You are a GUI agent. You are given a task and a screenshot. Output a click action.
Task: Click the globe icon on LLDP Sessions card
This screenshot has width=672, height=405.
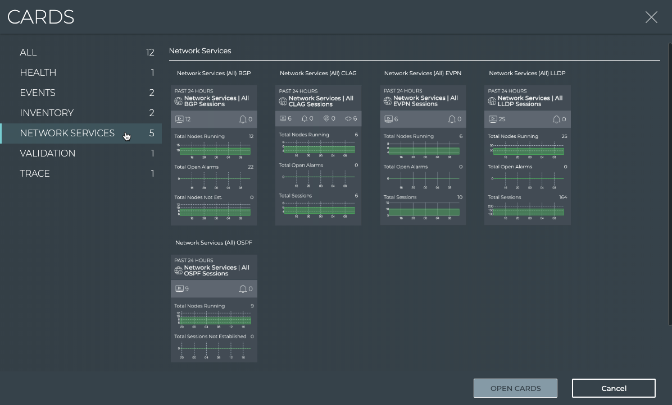click(x=492, y=102)
